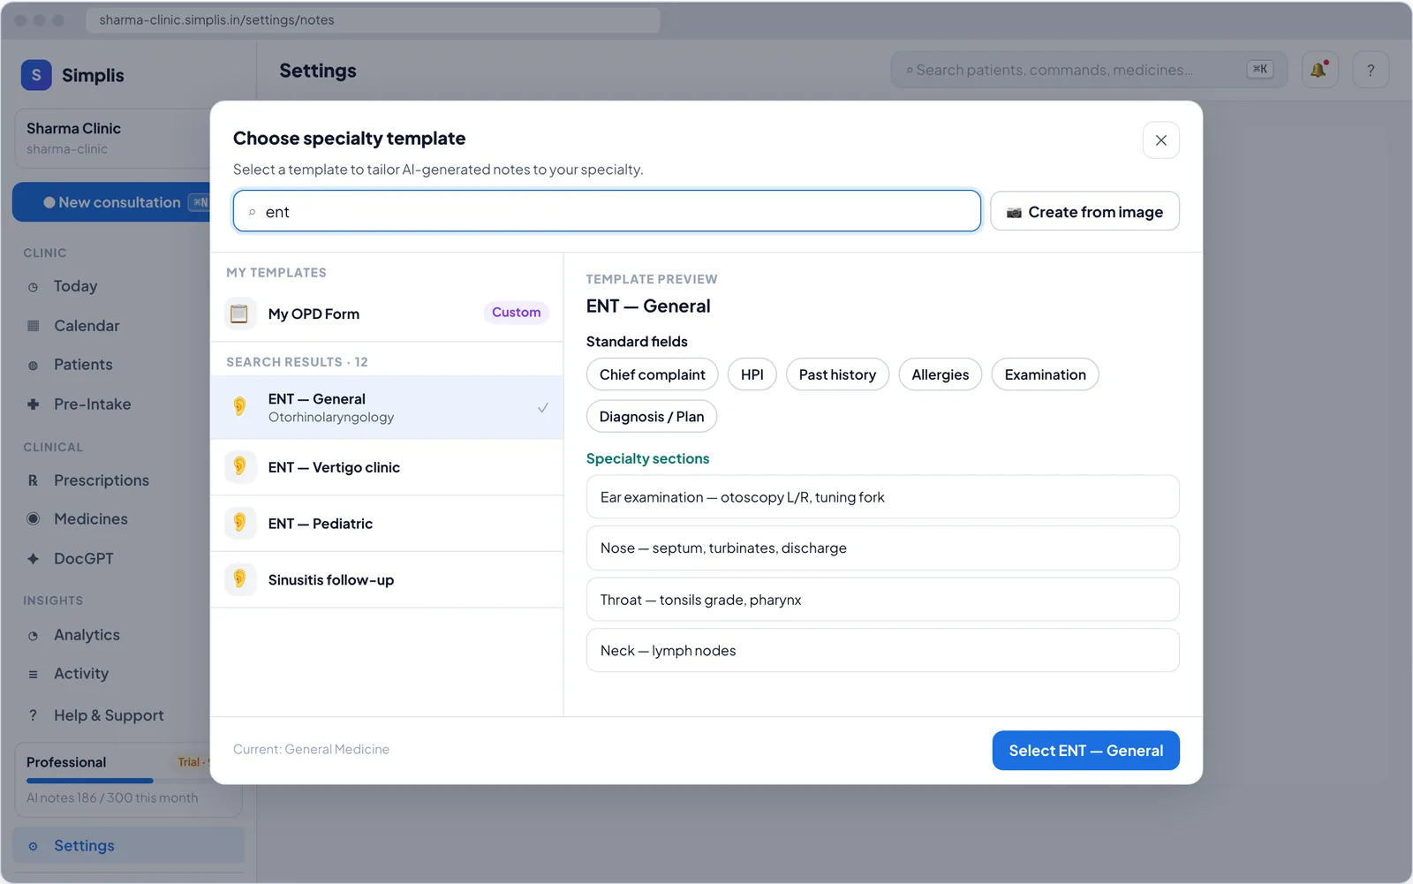Select the ENT — General template row
The image size is (1413, 884).
[x=387, y=407]
